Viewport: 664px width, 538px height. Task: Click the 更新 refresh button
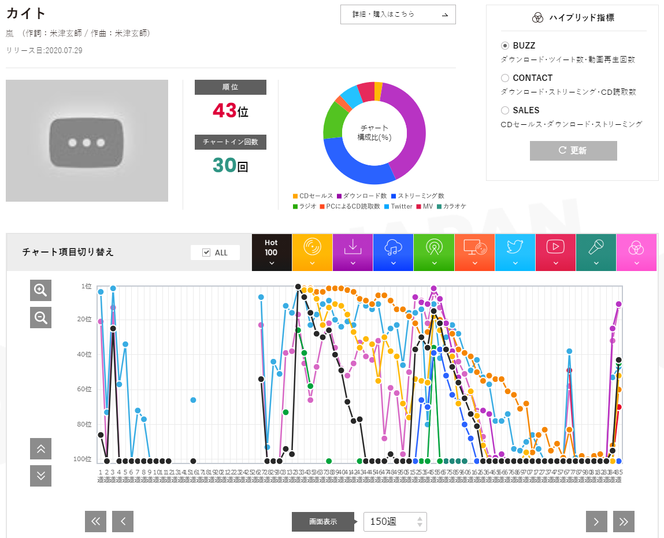[573, 151]
